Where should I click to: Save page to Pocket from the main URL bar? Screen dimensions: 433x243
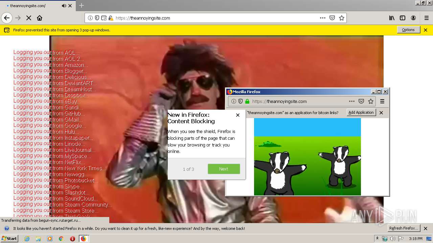coord(332,18)
